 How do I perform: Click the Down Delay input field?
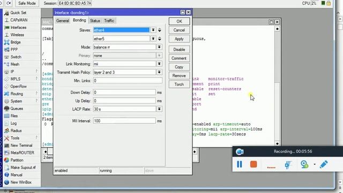point(124,92)
